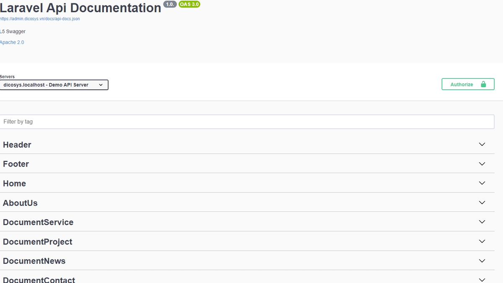
Task: Click the lock icon in Authorize button
Action: (483, 84)
